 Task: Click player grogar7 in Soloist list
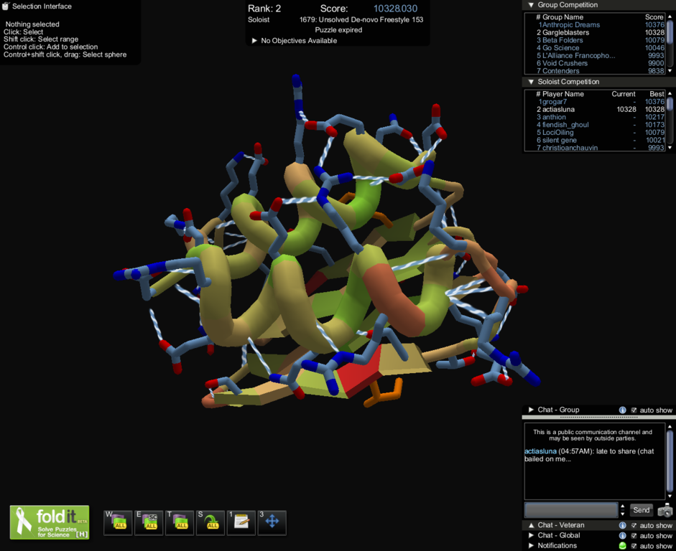(554, 102)
